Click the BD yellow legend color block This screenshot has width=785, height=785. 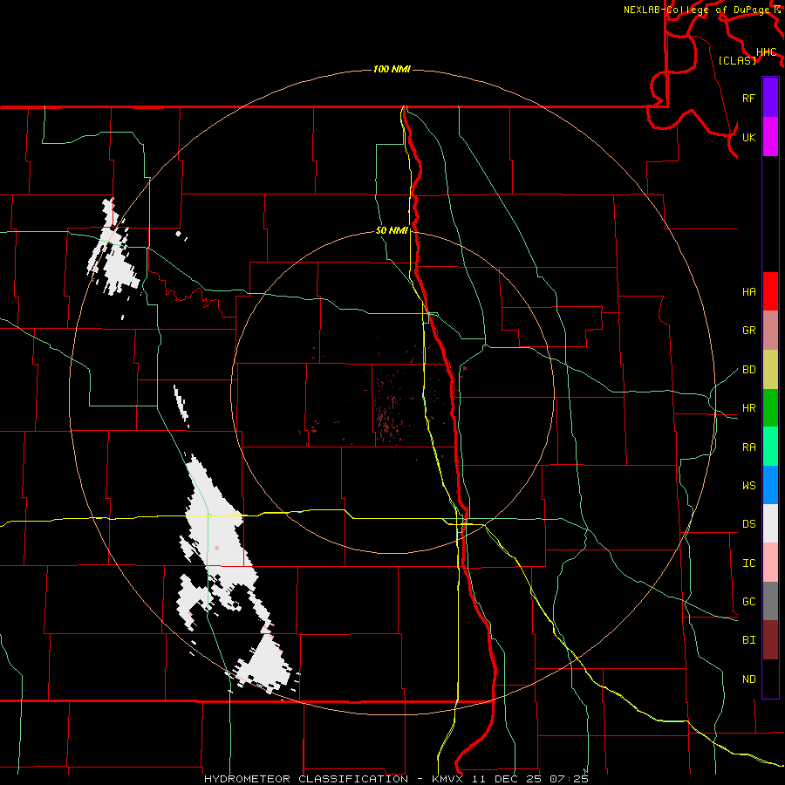pos(770,370)
